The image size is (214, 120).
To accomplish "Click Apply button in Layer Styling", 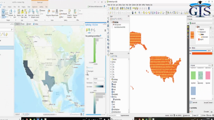I will [x=211, y=112].
